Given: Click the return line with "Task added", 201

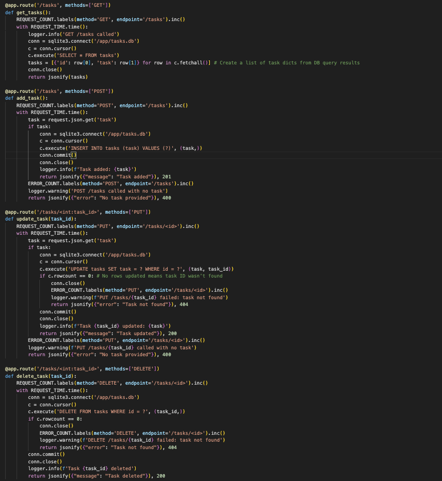Looking at the screenshot, I should pyautogui.click(x=106, y=177).
